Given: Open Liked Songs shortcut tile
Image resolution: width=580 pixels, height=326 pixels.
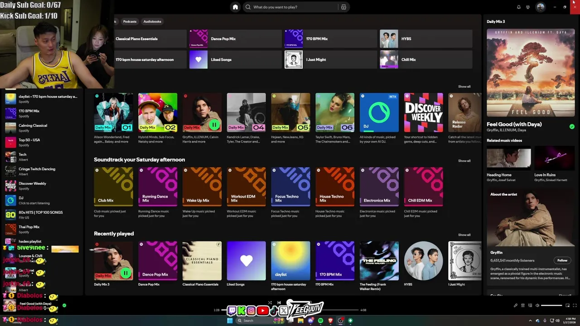Looking at the screenshot, I should 235,59.
